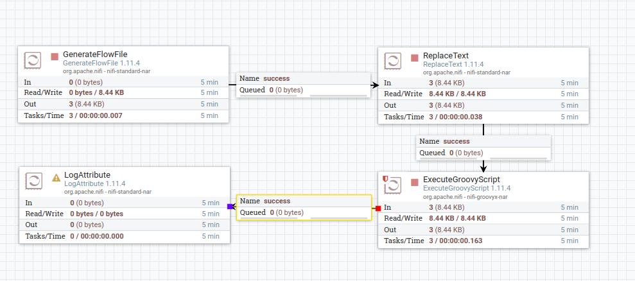Select the highlighted success connection to LogAttribute
The height and width of the screenshot is (281, 635).
click(304, 207)
